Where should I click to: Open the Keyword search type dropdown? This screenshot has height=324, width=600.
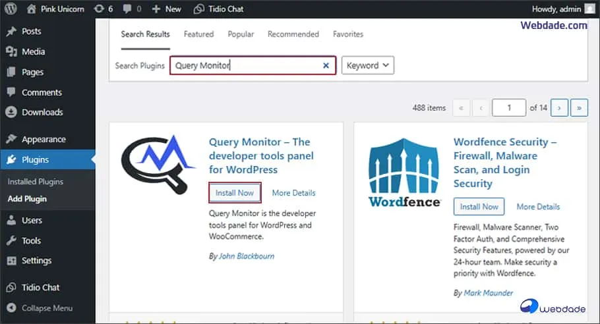[x=367, y=66]
